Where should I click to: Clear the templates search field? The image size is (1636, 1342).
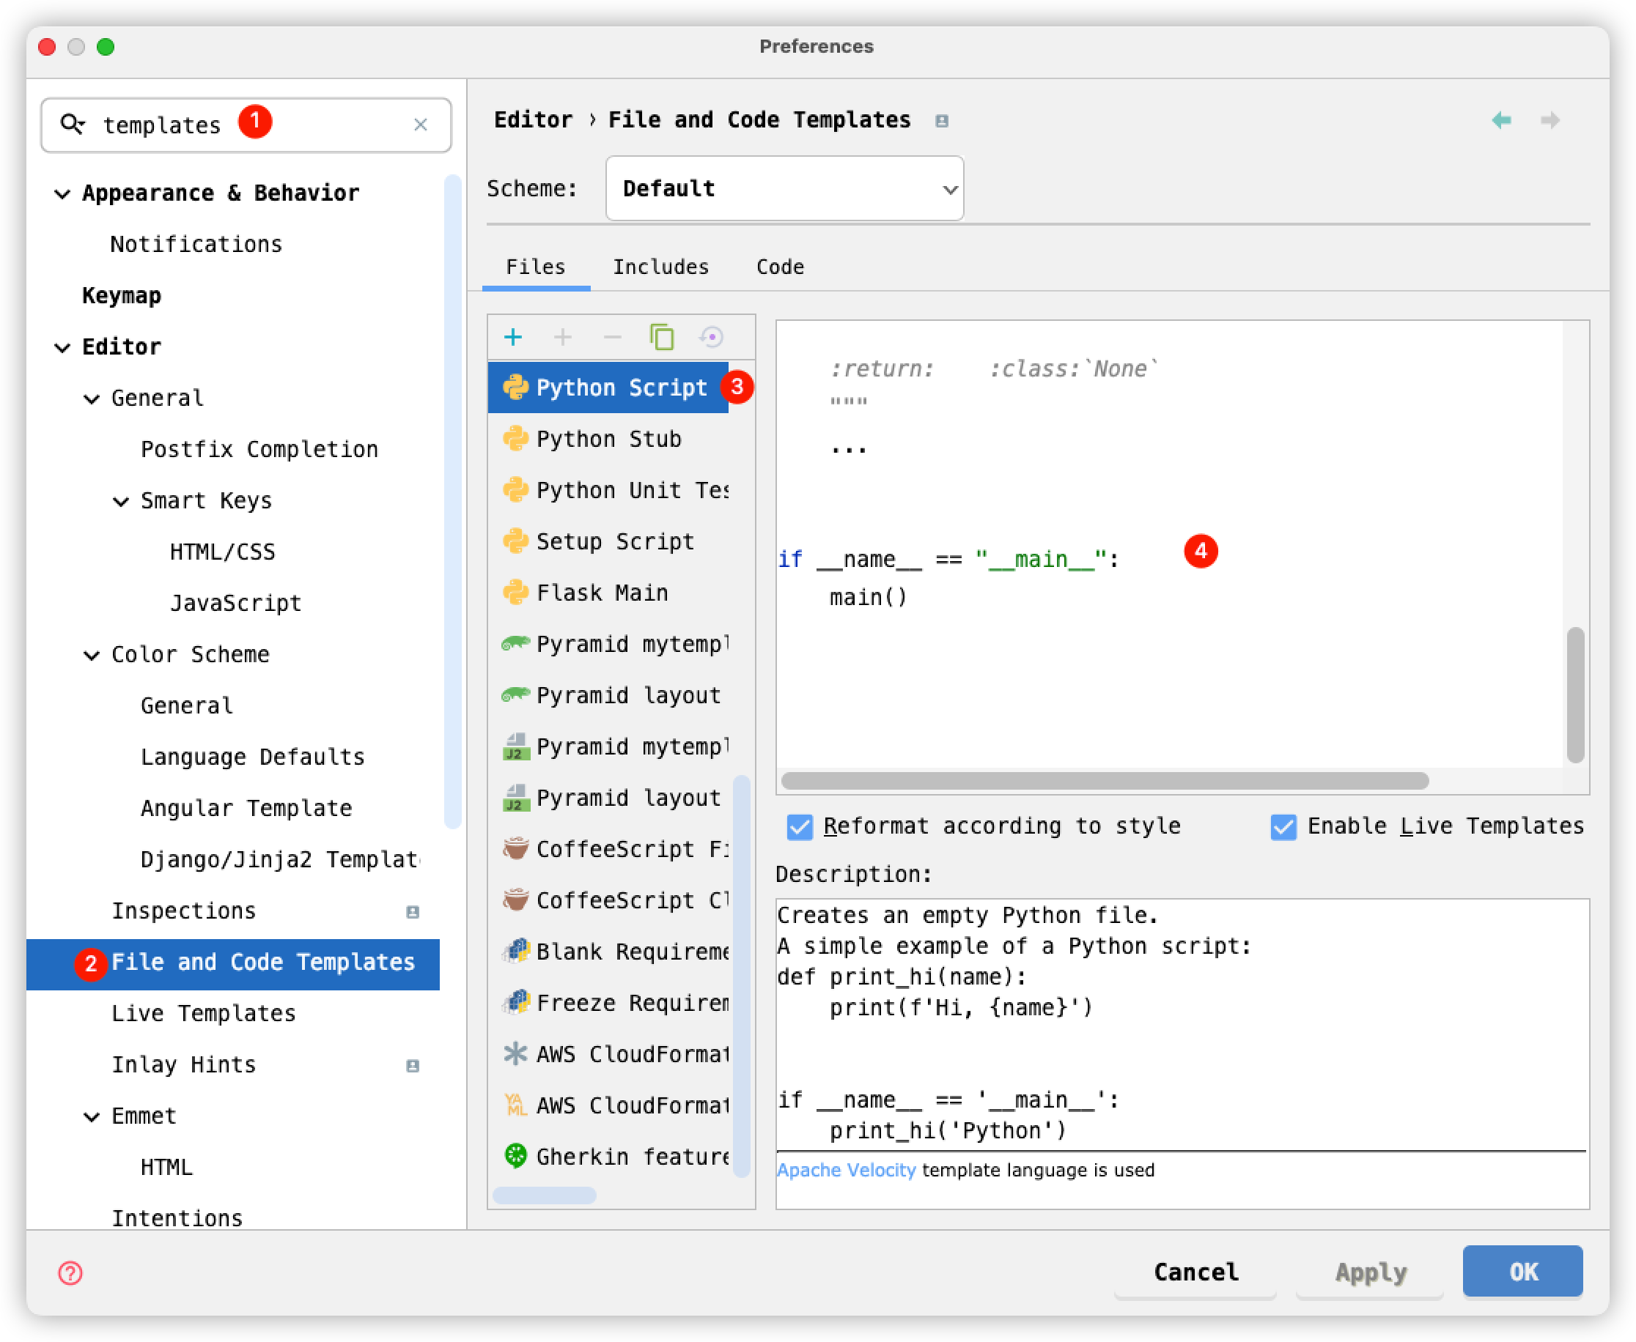pos(420,125)
